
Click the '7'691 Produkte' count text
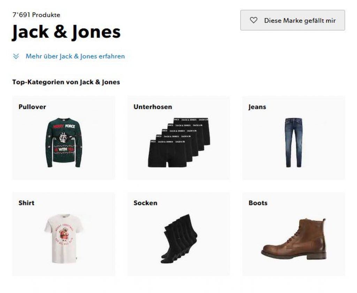(36, 15)
